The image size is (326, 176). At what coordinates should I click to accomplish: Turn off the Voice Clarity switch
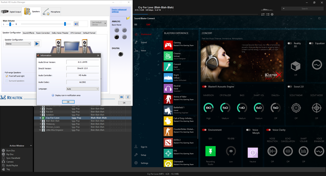tap(268, 130)
